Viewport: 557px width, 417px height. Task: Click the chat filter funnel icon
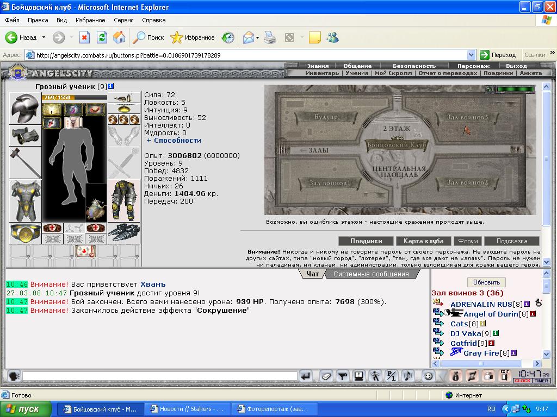[x=343, y=376]
